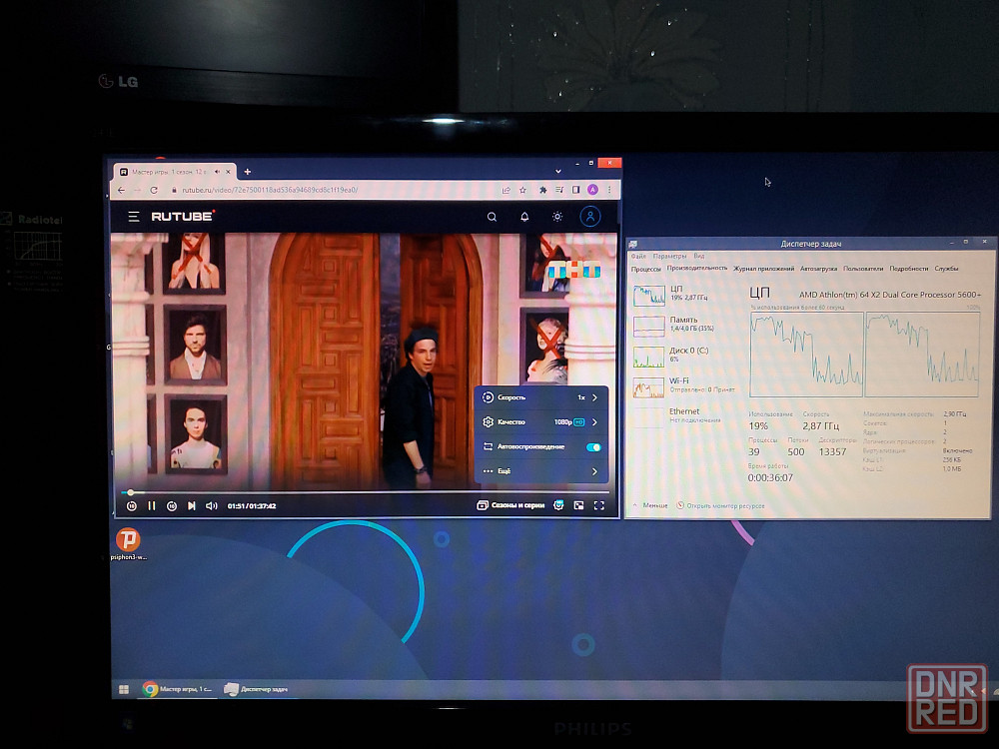This screenshot has height=749, width=999.
Task: Rewind the video 15 seconds
Action: click(x=131, y=505)
